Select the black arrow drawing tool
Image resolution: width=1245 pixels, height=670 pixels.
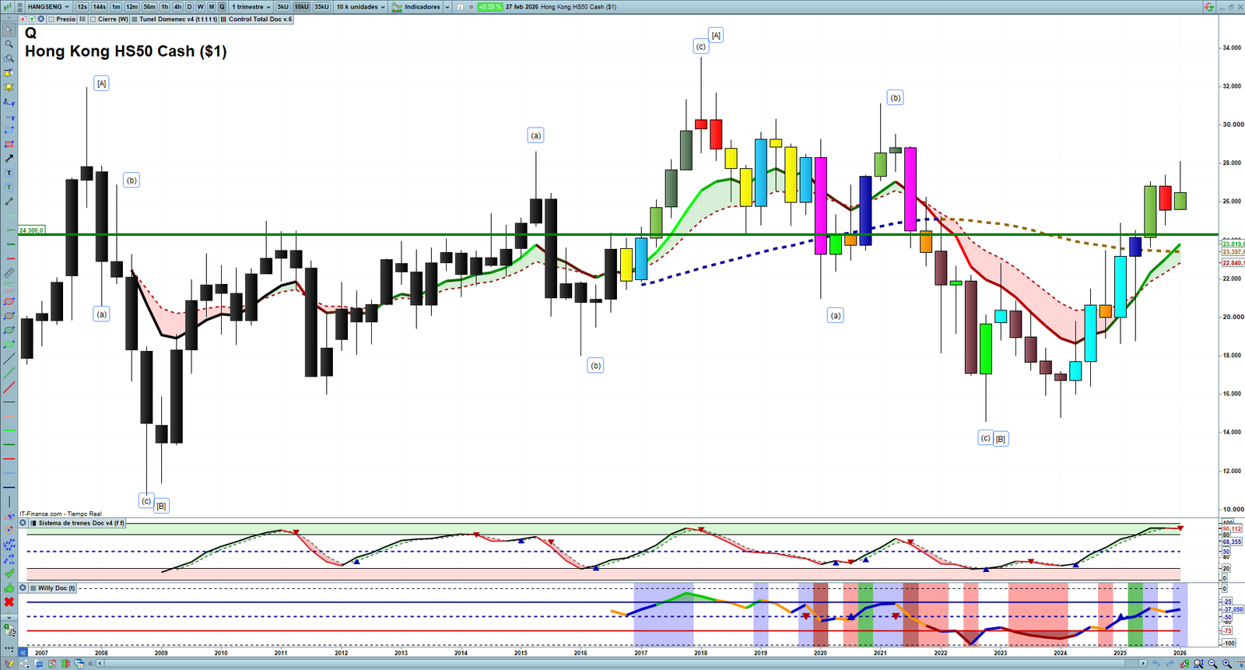click(9, 158)
